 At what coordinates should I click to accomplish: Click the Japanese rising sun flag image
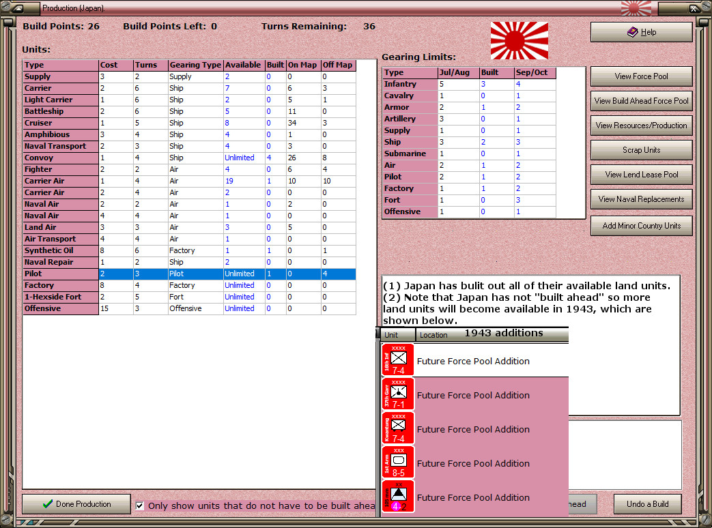519,40
